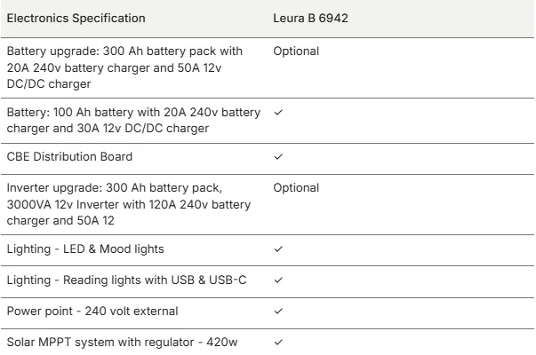Click the CBE Distribution Board checkmark
Screen dimensions: 536x355
(279, 157)
